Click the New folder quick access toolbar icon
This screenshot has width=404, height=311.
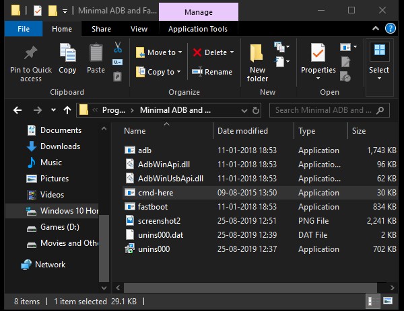[x=53, y=11]
